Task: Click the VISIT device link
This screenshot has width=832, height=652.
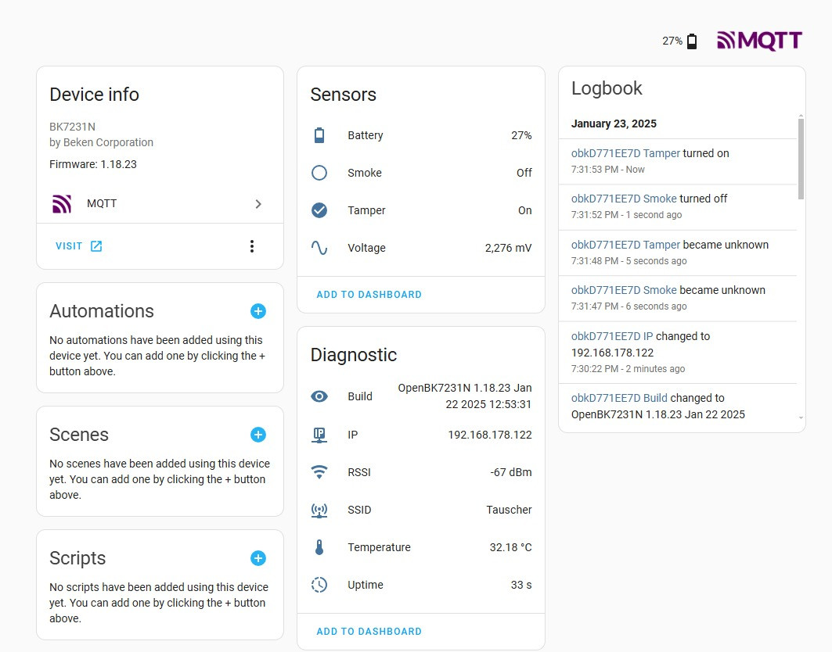Action: point(78,246)
